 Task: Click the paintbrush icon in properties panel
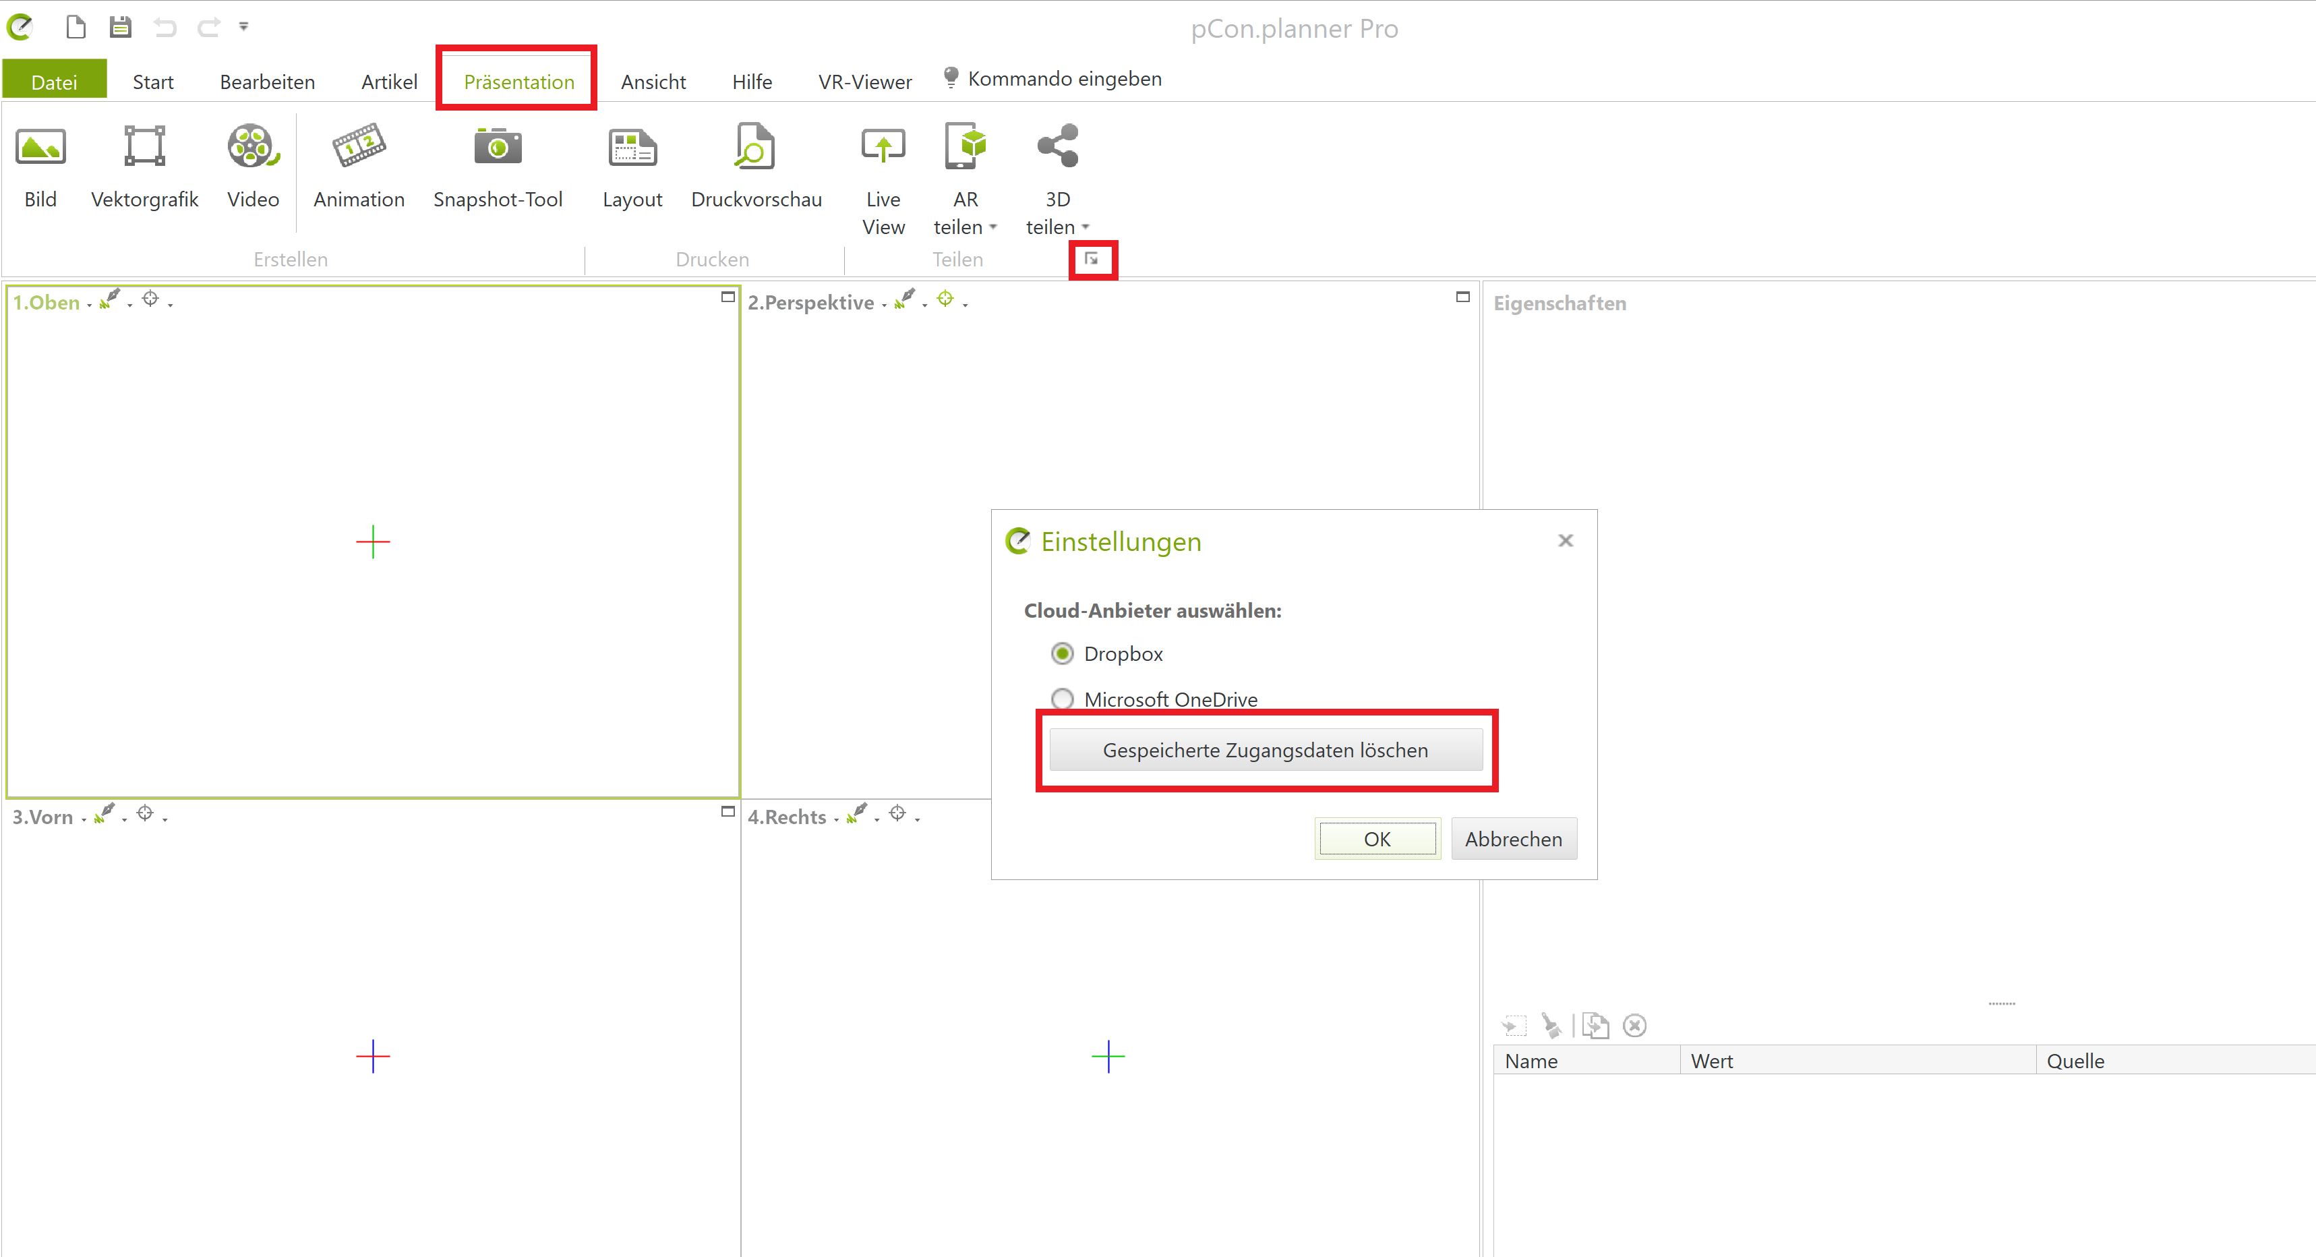coord(1551,1025)
